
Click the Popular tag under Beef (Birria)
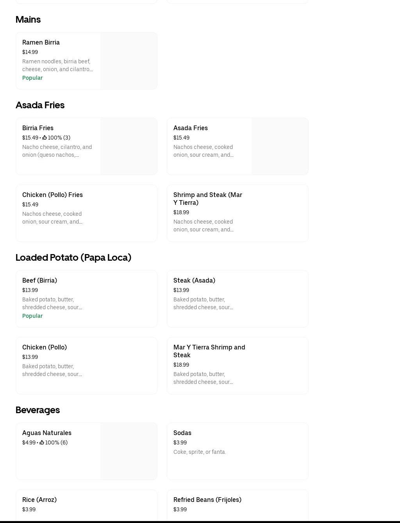point(32,316)
